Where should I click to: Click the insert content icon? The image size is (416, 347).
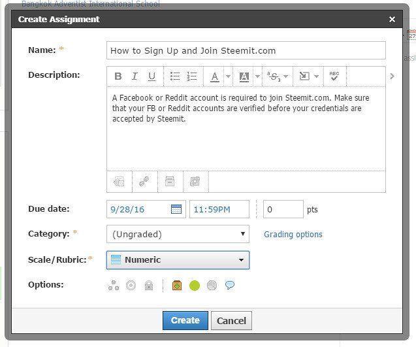tap(304, 76)
